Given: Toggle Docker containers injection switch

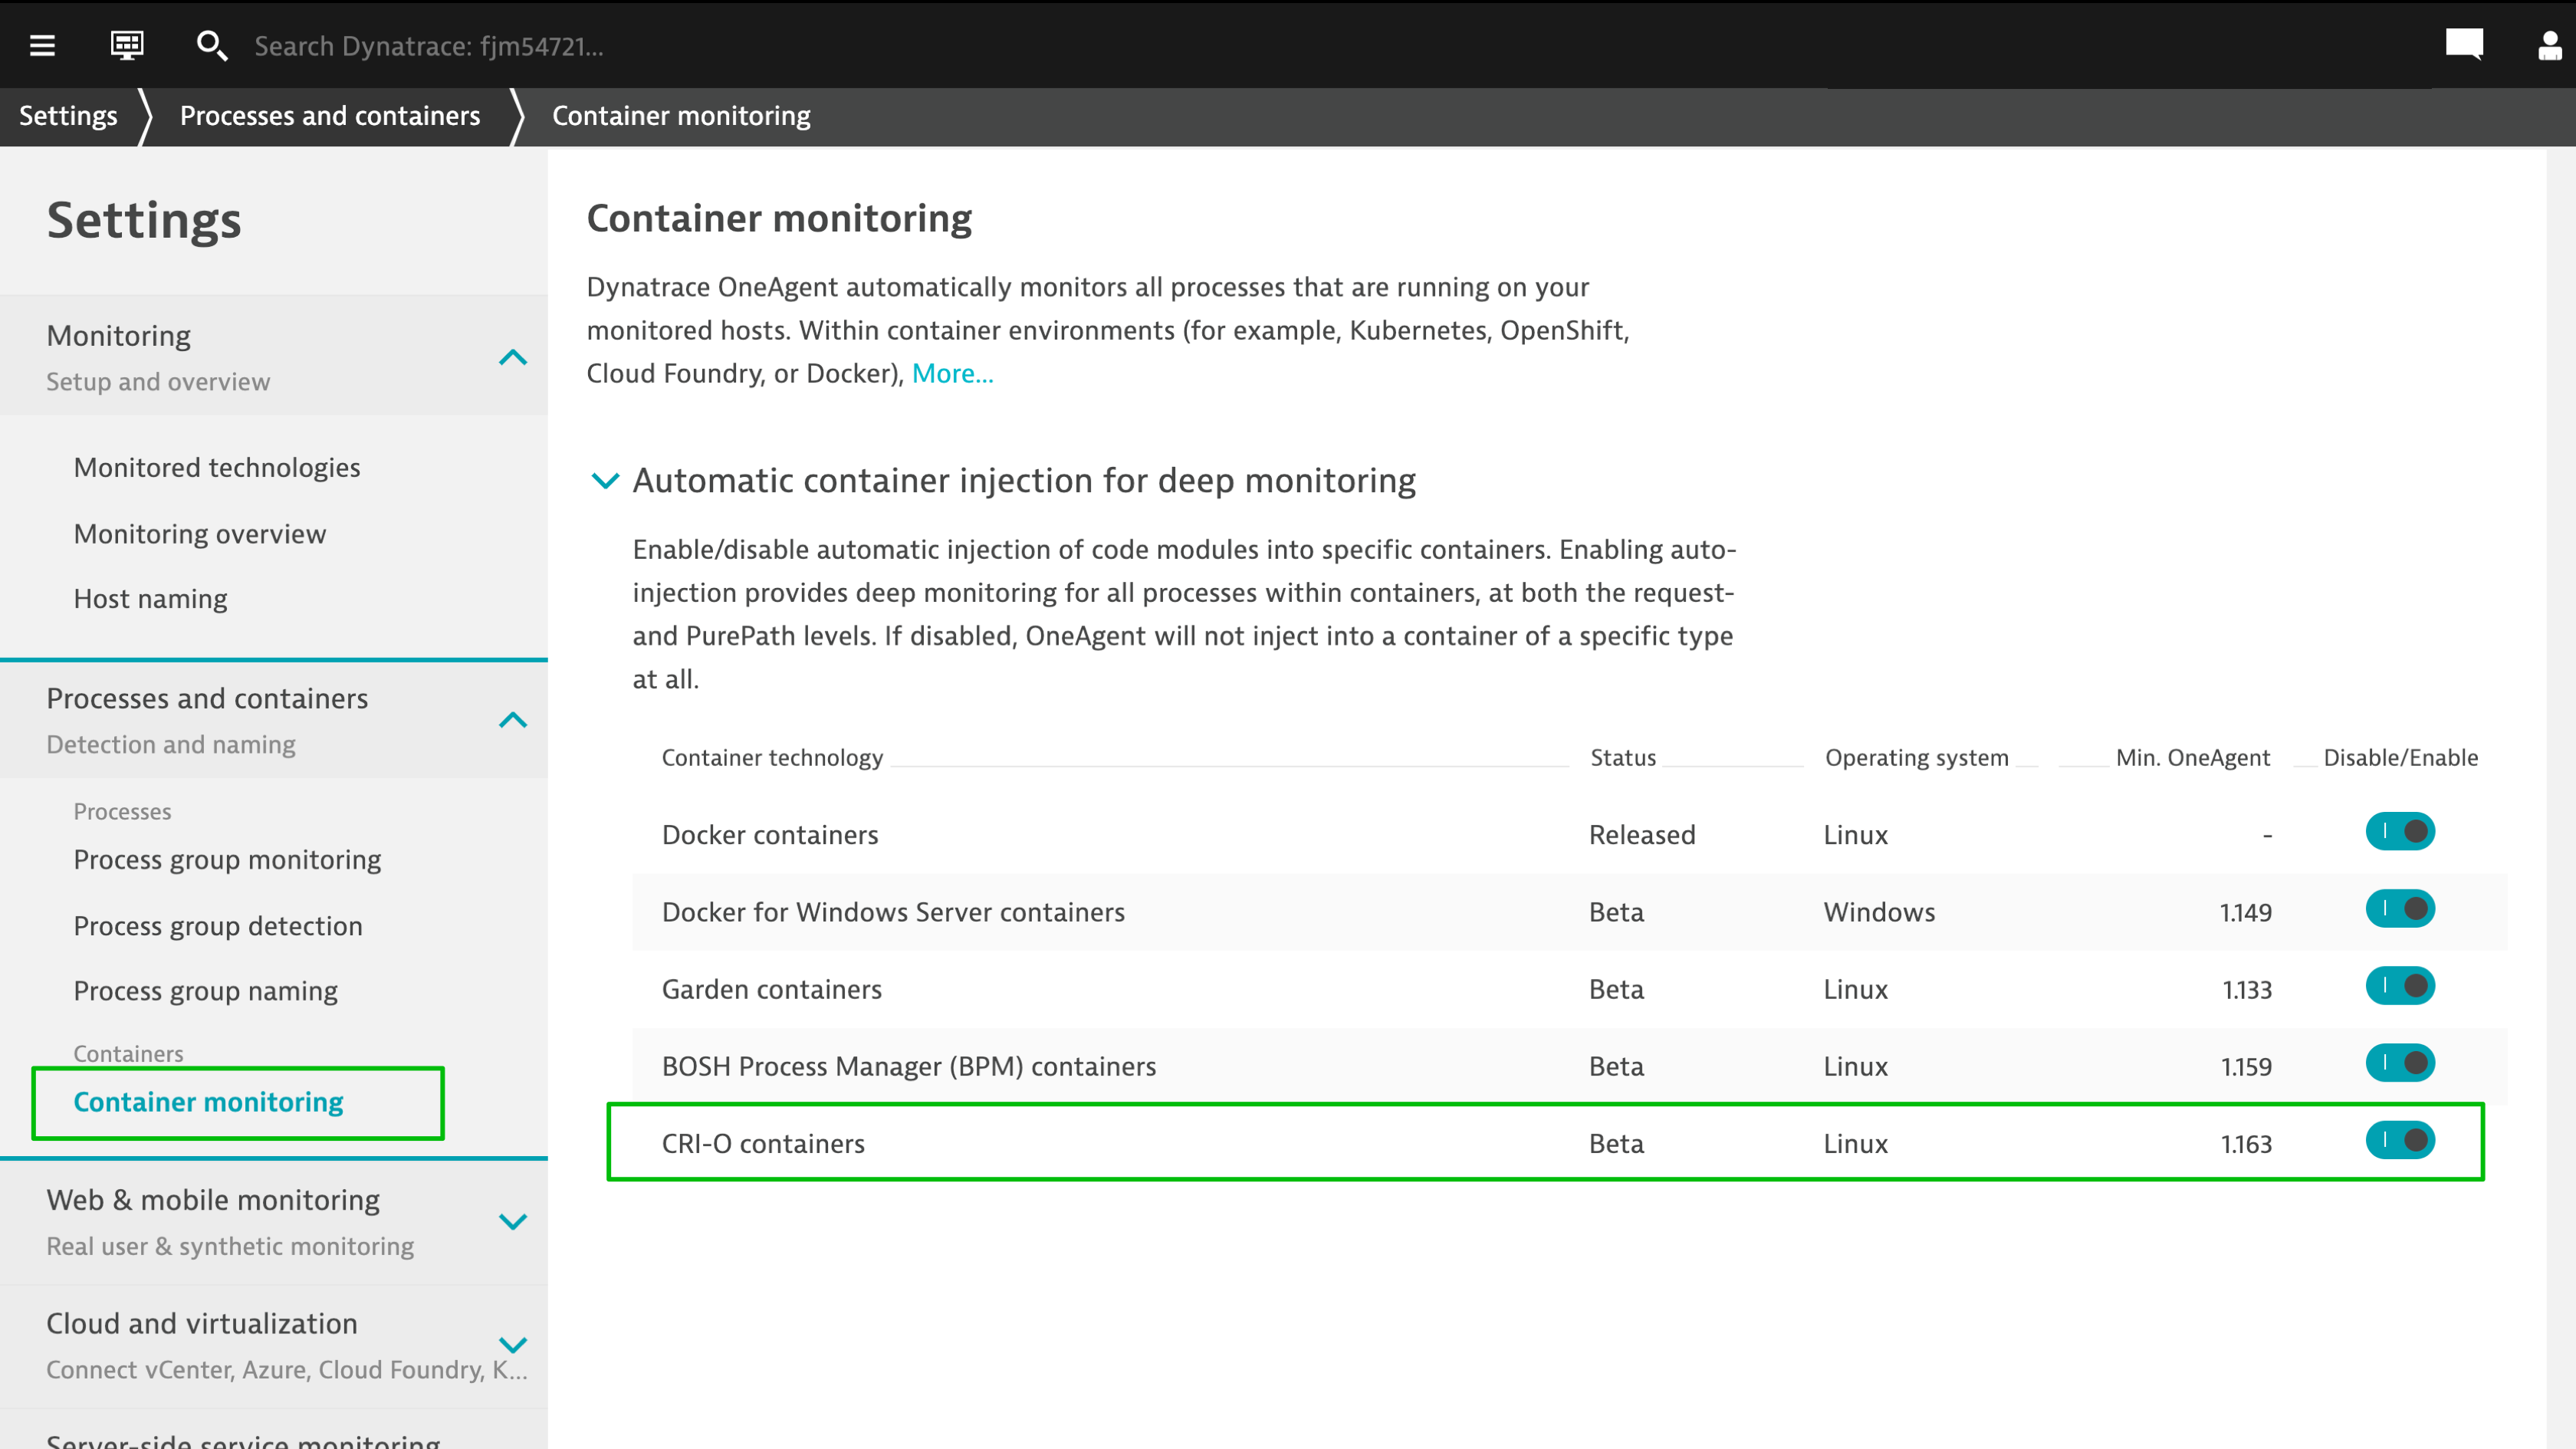Looking at the screenshot, I should [2400, 832].
